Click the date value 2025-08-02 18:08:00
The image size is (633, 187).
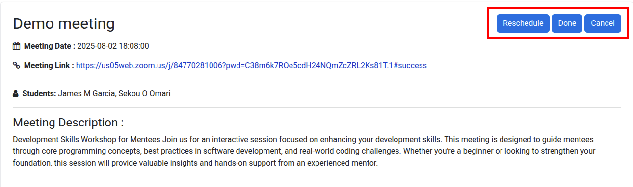pos(113,46)
